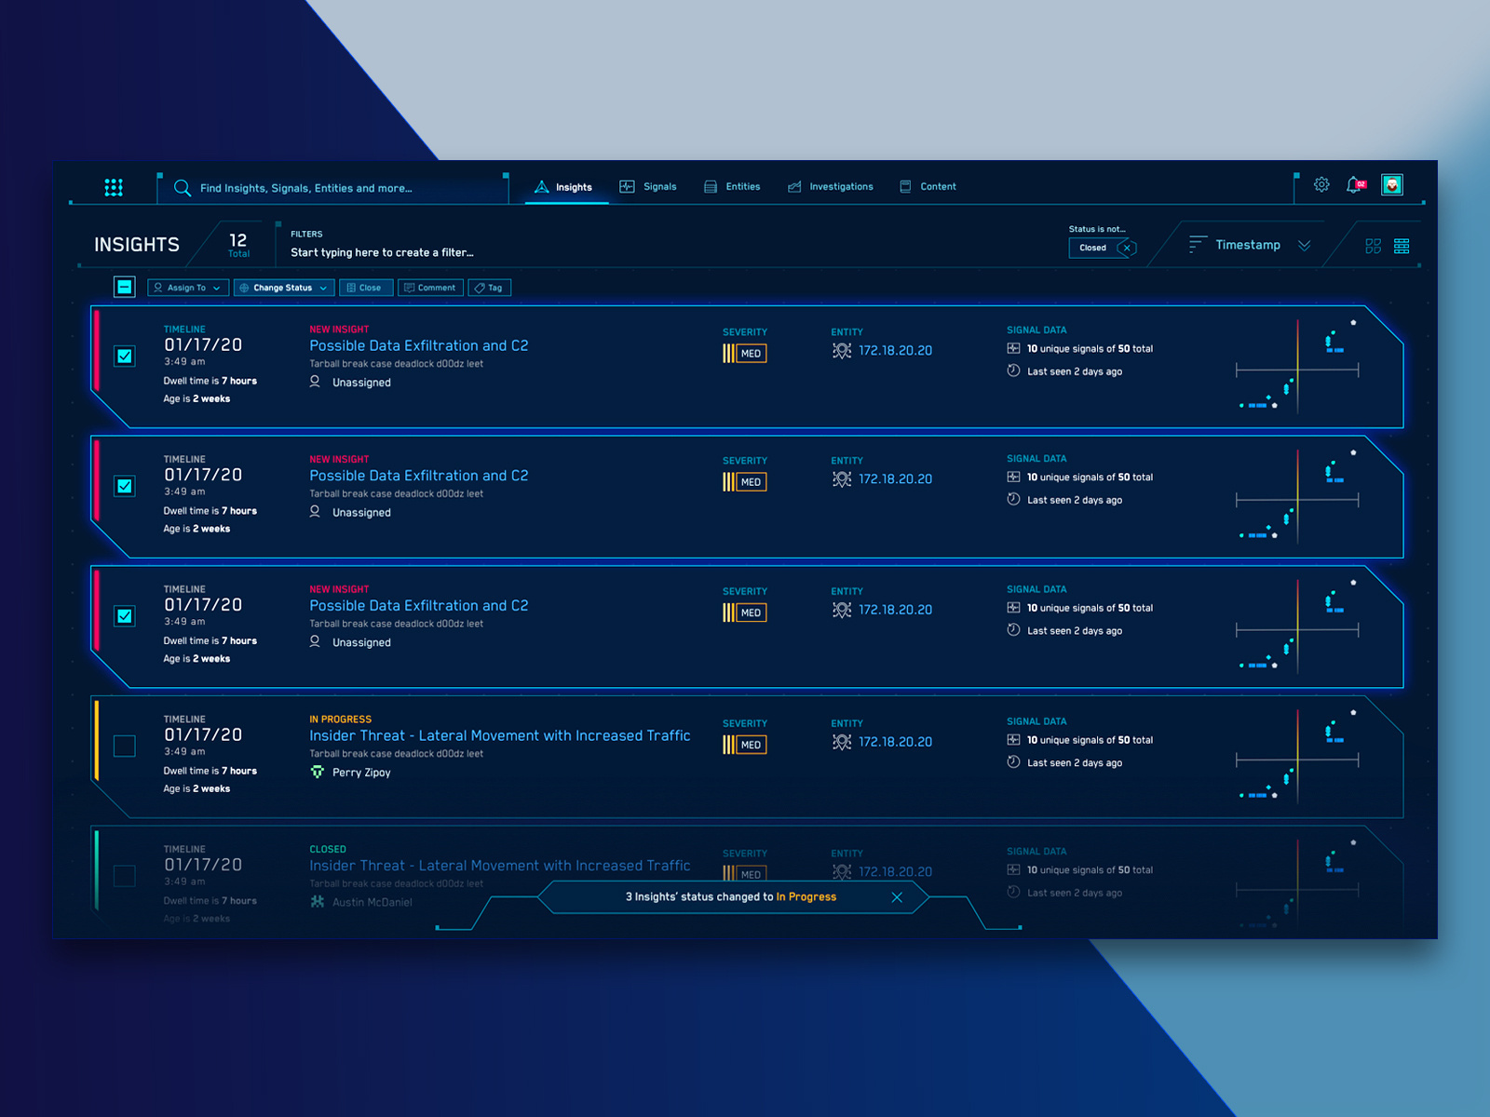Click the app launcher grid icon top left

point(114,187)
